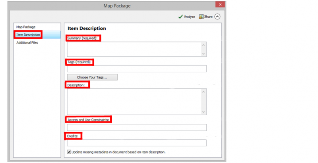Click the Access and Use Constraints label
318x163 pixels.
88,120
